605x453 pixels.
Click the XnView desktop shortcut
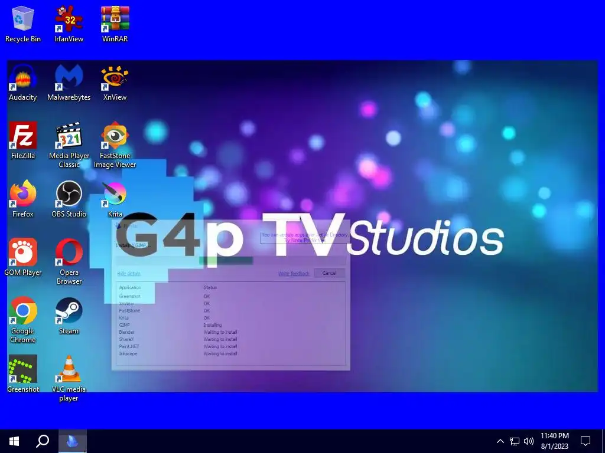pos(115,83)
